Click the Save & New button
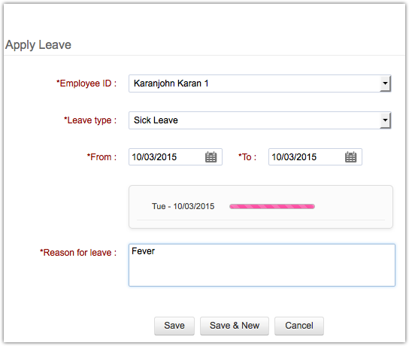Viewport: 409px width, 346px height. [x=235, y=326]
